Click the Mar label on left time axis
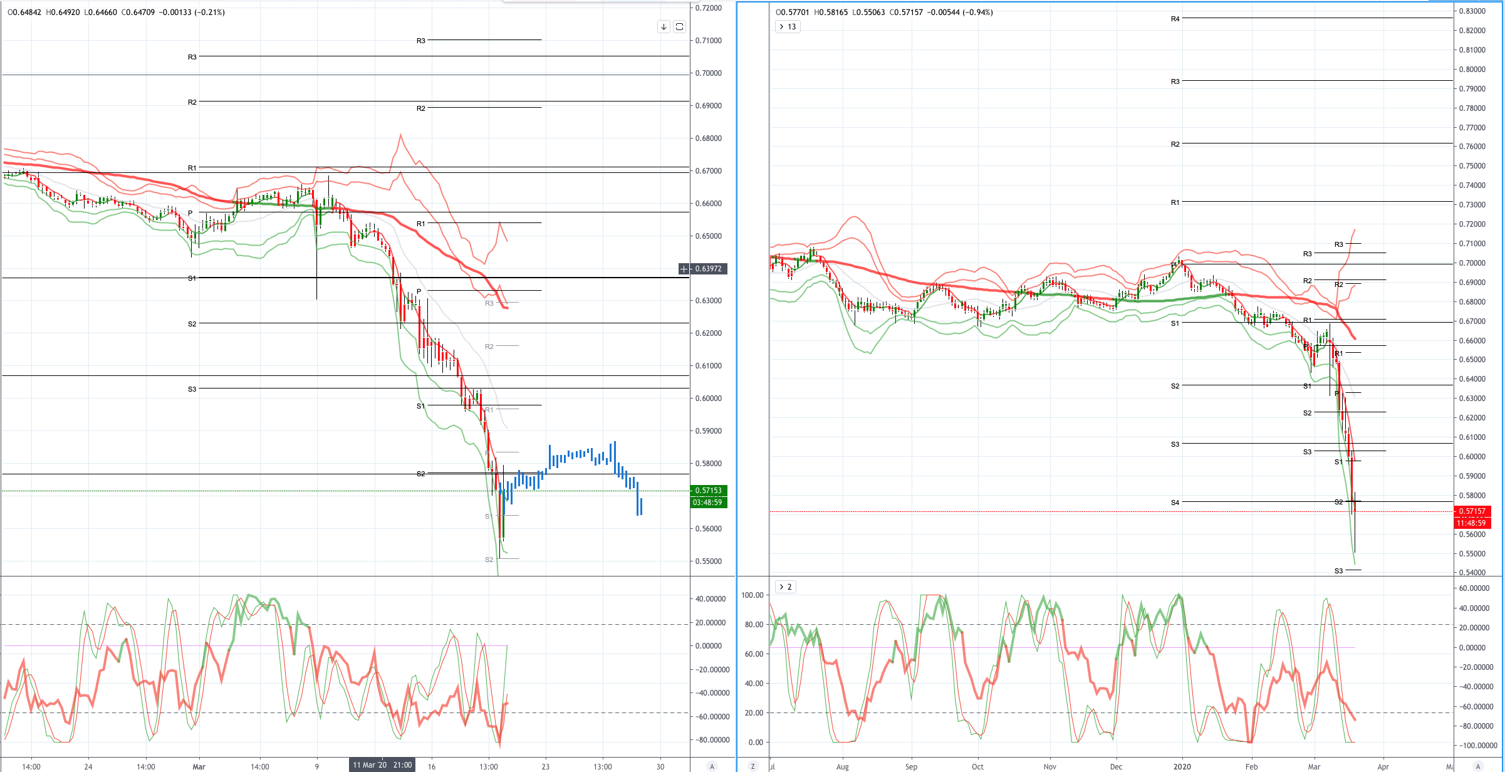This screenshot has width=1505, height=772. [x=199, y=766]
